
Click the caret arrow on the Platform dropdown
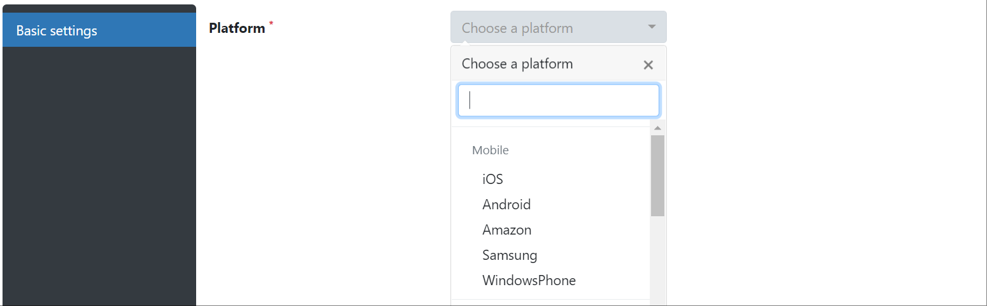652,27
